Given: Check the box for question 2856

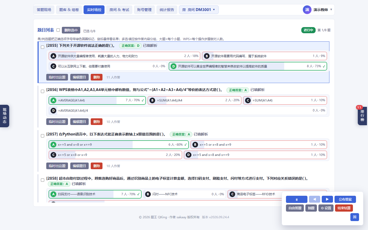Looking at the screenshot, I should [x=43, y=91].
